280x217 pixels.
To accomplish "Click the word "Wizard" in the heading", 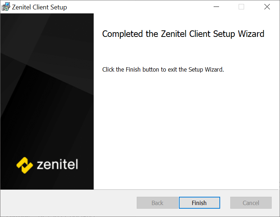I will (x=251, y=34).
